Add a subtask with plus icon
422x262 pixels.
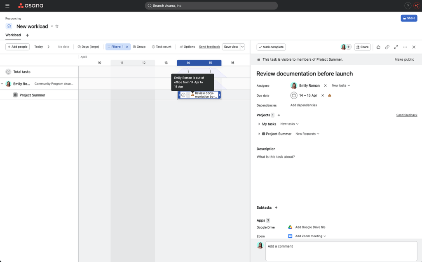[276, 208]
